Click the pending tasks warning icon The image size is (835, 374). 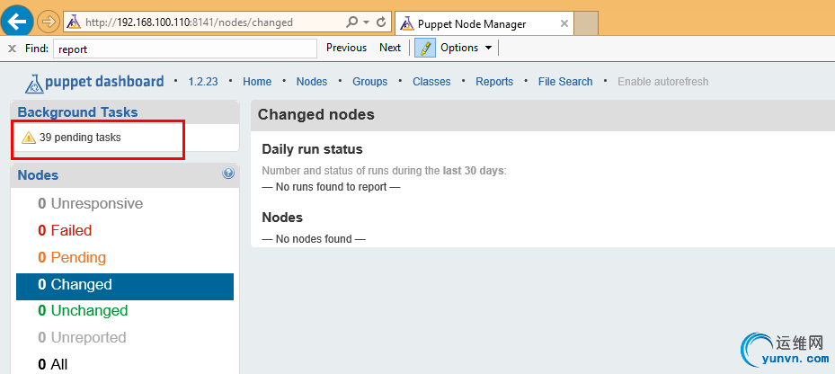click(28, 138)
